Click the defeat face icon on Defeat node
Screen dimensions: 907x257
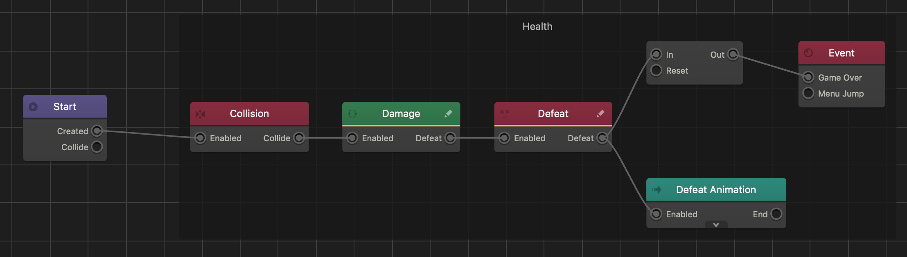tap(505, 113)
